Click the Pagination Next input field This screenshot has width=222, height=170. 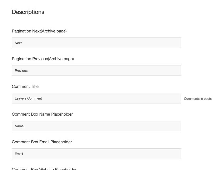coord(97,43)
